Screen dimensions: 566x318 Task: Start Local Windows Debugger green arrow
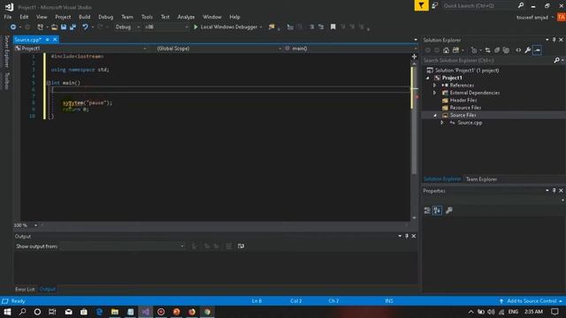195,27
